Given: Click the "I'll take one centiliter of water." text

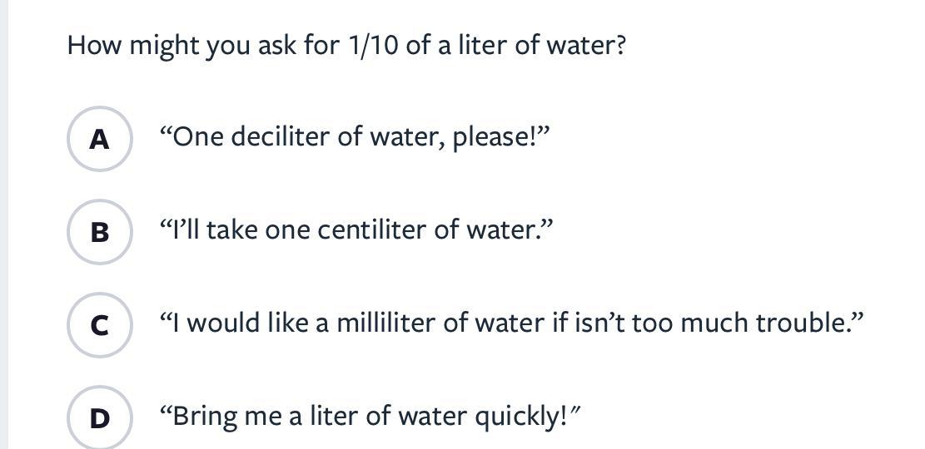Looking at the screenshot, I should coord(356,229).
